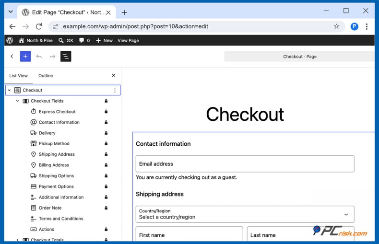
Task: Click the lock icon on Checkout Fields
Action: click(x=106, y=101)
